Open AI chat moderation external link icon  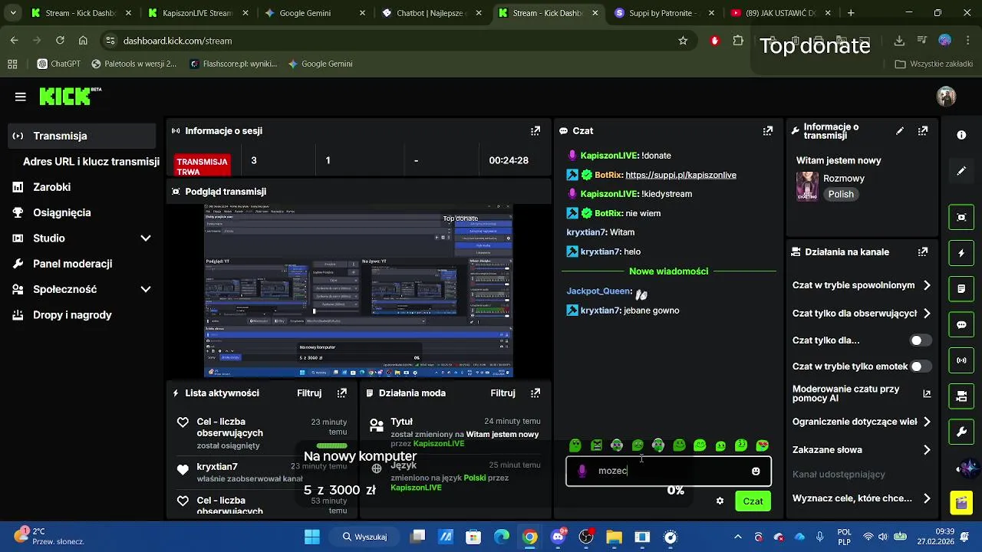tap(927, 394)
